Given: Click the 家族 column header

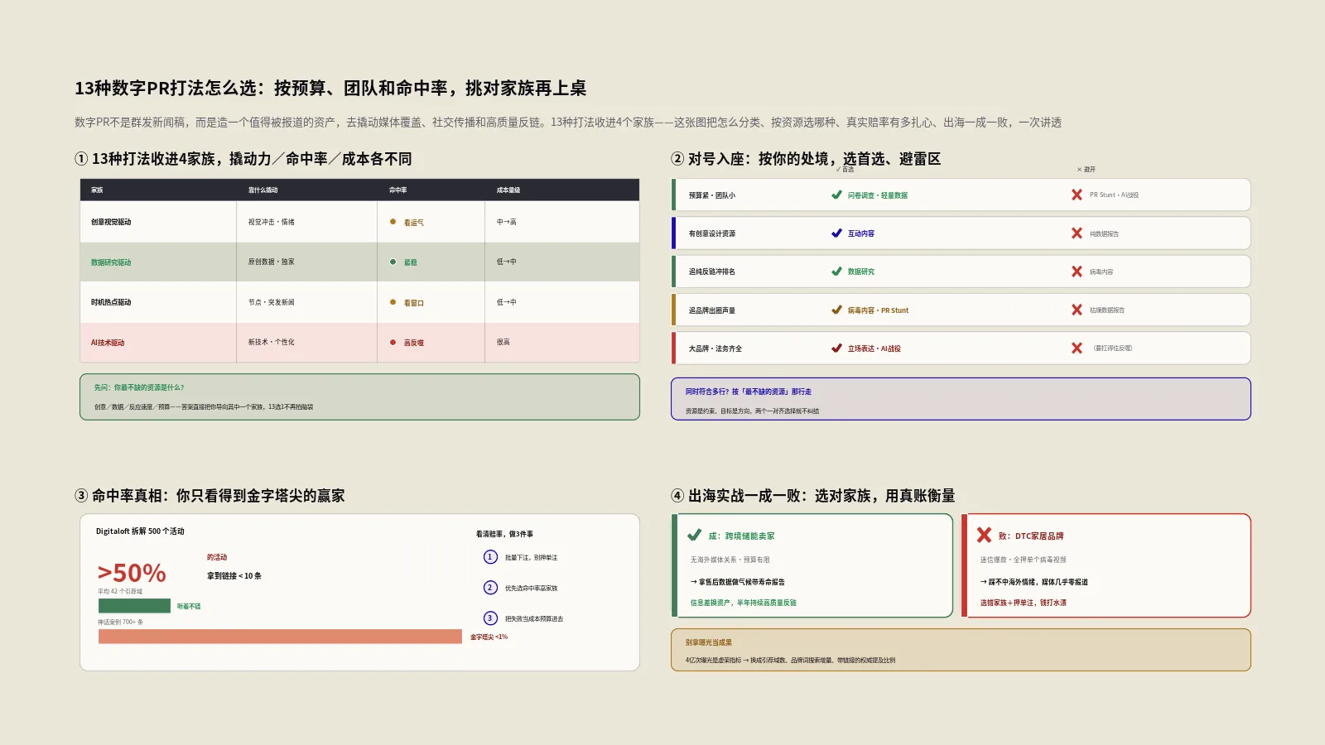Looking at the screenshot, I should [x=97, y=190].
